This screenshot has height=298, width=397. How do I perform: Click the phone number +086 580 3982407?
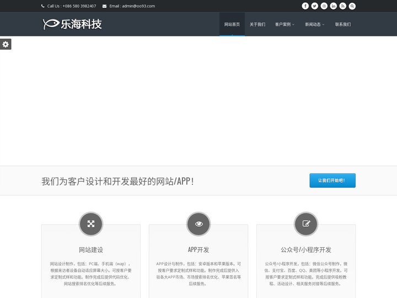coord(79,6)
